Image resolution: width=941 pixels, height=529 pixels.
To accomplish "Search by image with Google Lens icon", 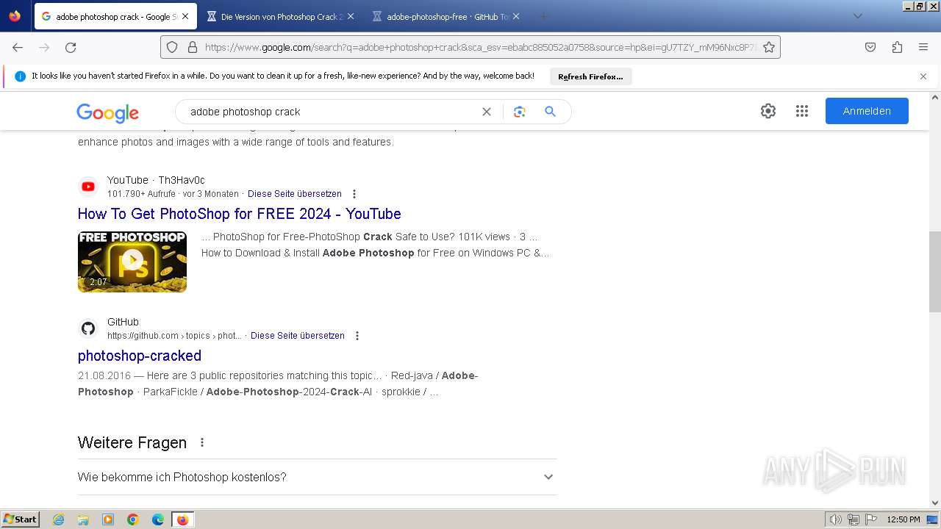I will [x=520, y=112].
